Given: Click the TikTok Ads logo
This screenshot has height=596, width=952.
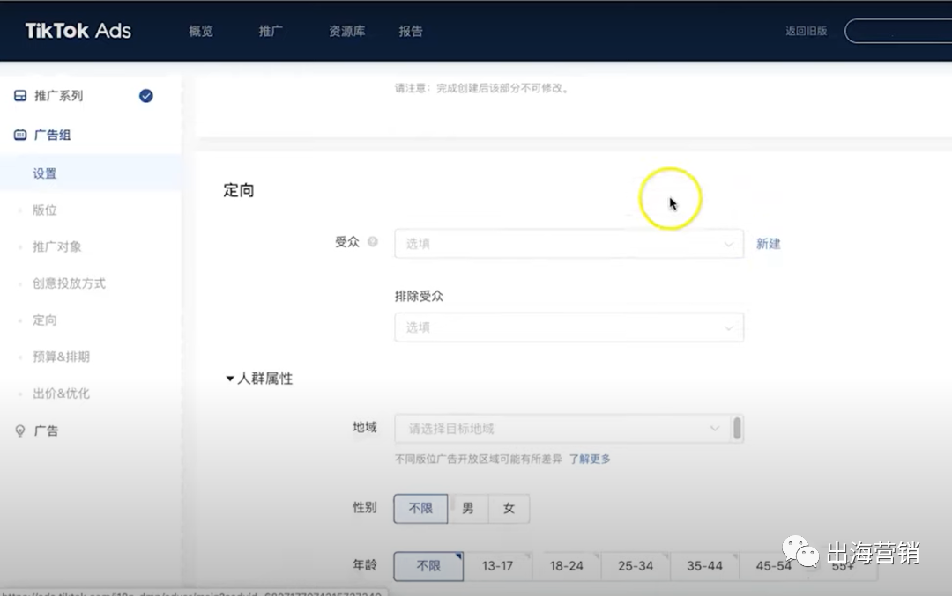Looking at the screenshot, I should [x=78, y=30].
